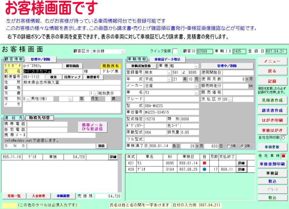Viewport: 289px width, 209px height.
Task: Open 住所マップ for the customer address
Action: 72,77
